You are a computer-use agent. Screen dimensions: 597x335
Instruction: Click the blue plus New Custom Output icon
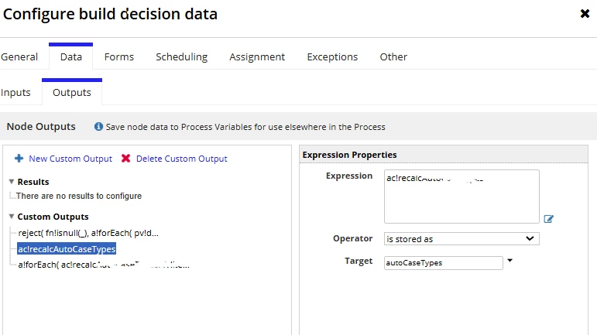[19, 158]
